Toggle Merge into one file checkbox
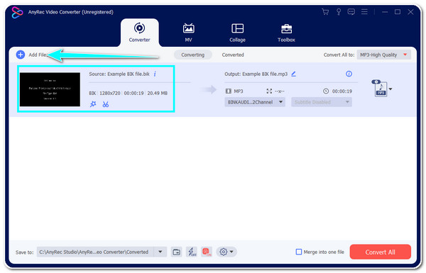 pyautogui.click(x=299, y=252)
